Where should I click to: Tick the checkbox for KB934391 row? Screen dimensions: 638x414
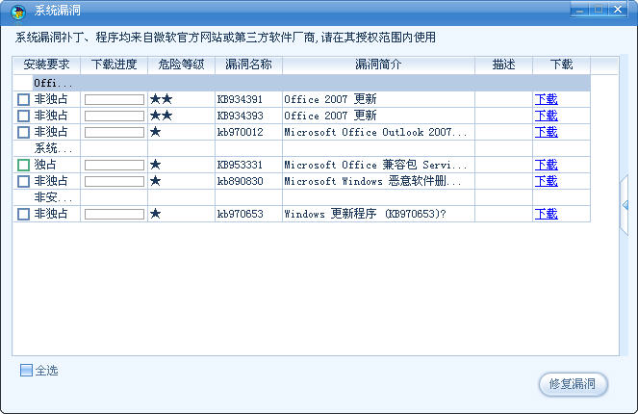click(24, 99)
